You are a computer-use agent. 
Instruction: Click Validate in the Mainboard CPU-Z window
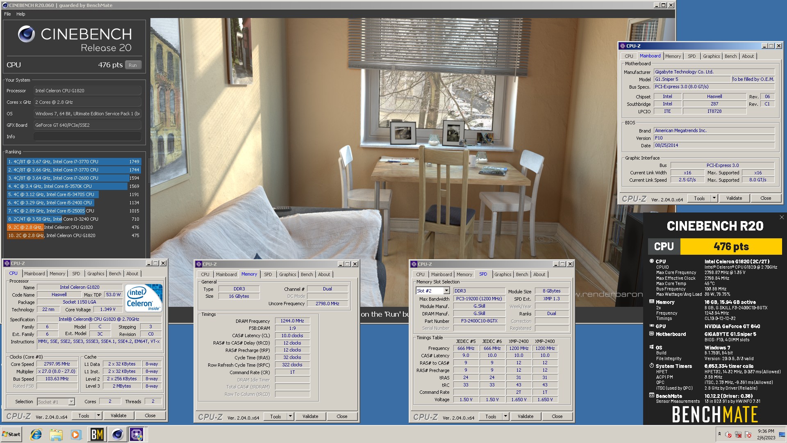click(734, 198)
